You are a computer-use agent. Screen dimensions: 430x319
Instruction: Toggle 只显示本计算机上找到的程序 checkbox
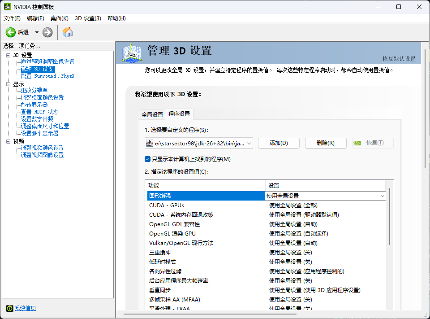coord(147,159)
